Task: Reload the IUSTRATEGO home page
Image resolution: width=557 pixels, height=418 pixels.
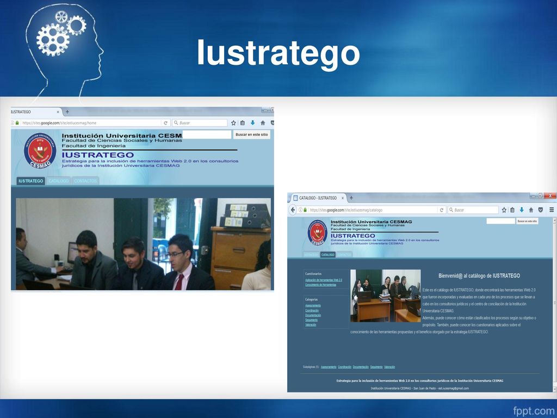Action: 165,123
